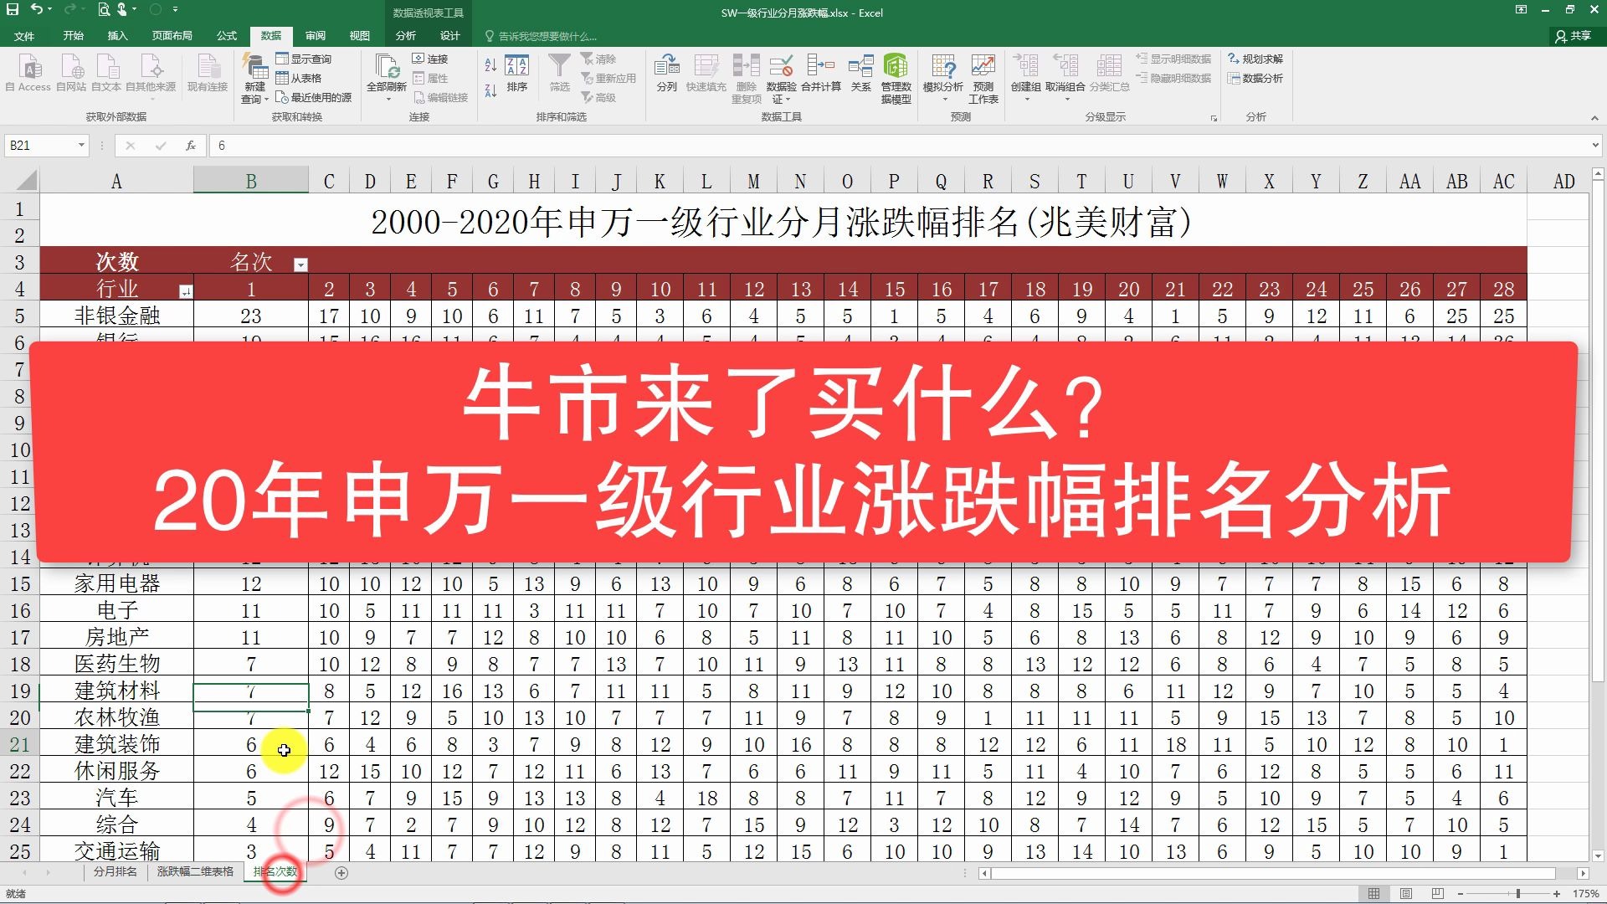Collapse the ribbon with the up chevron
The width and height of the screenshot is (1607, 904).
[1594, 118]
